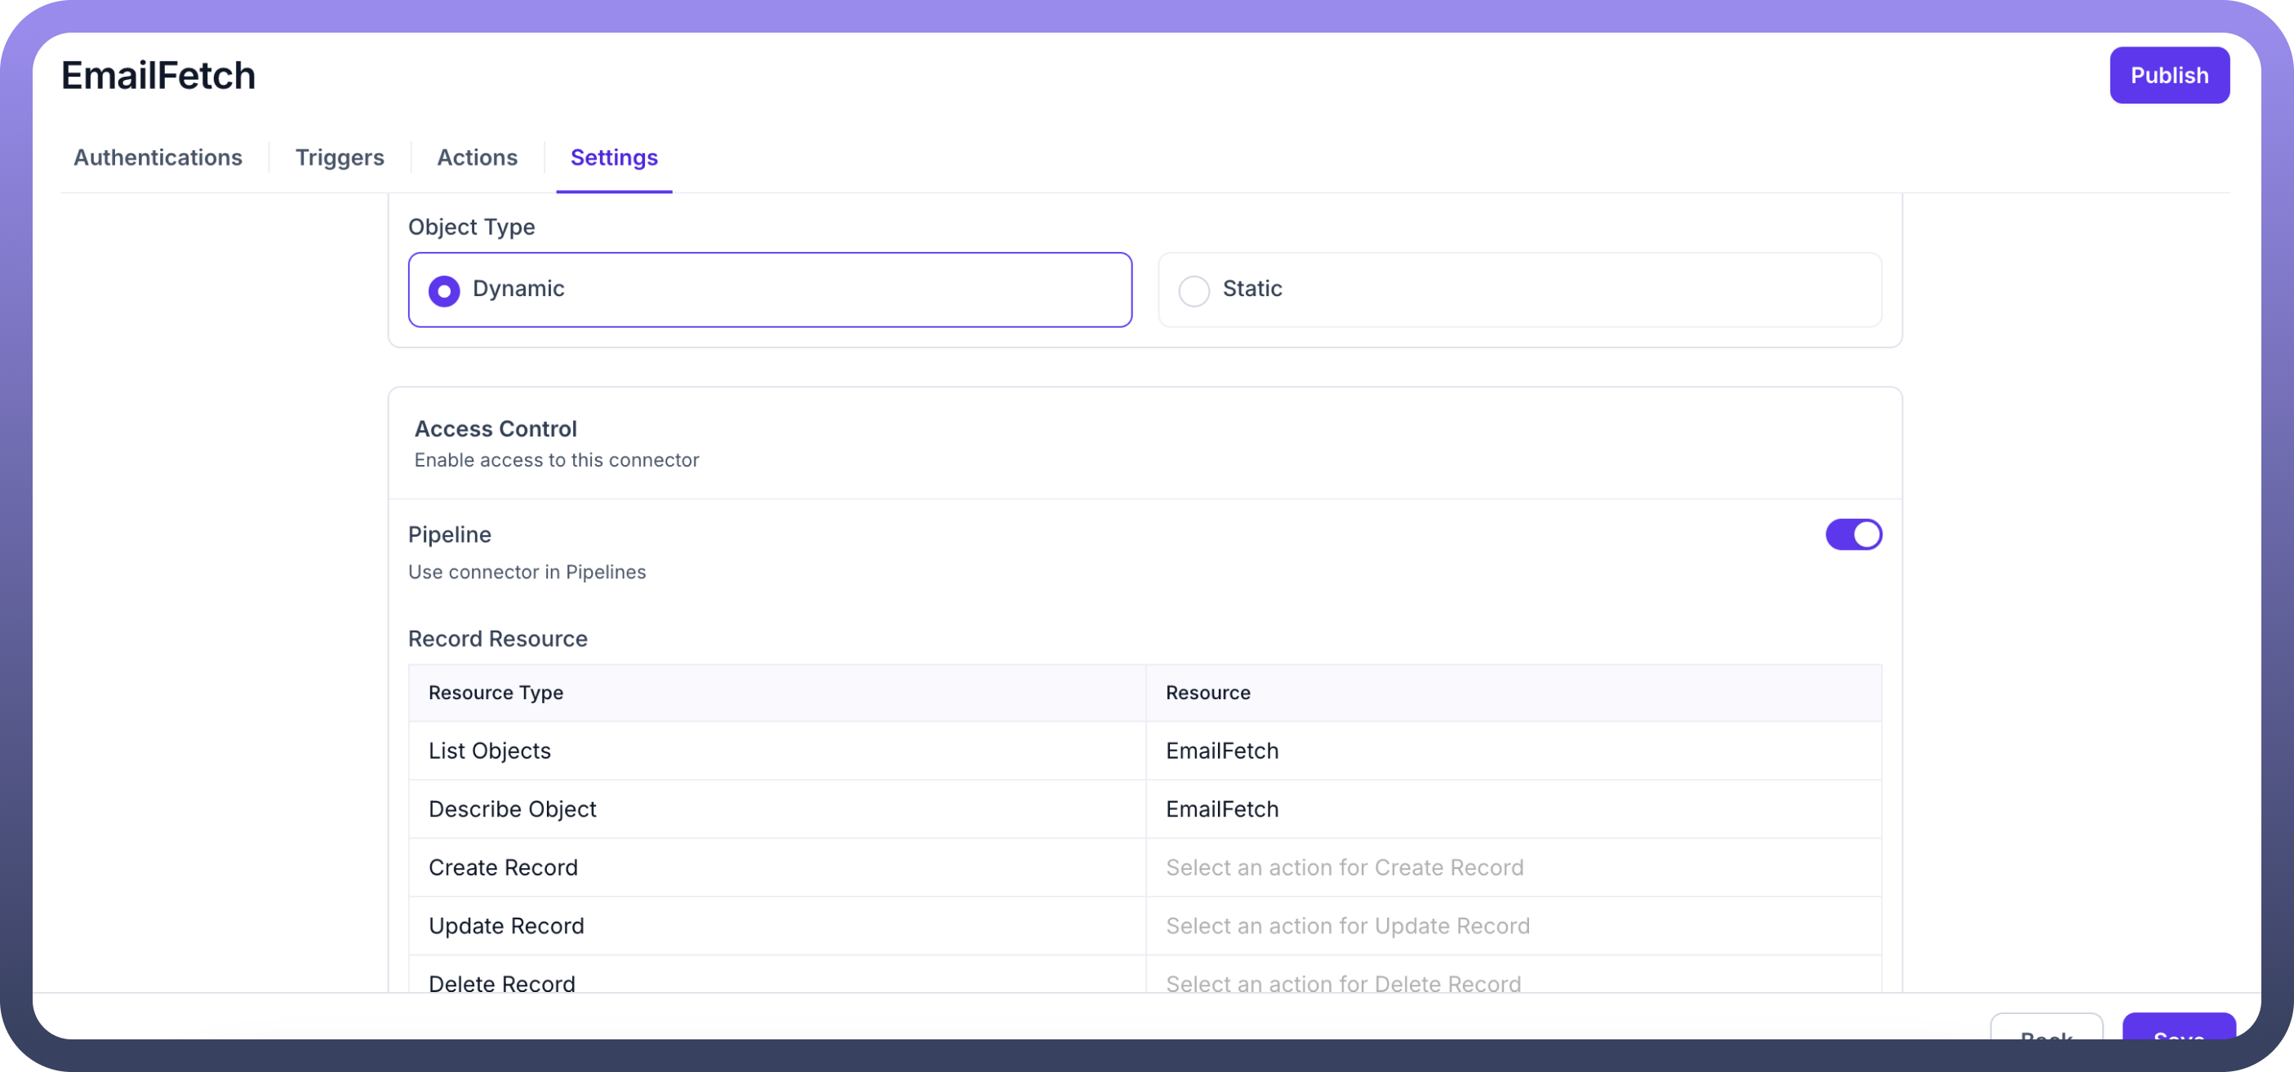Click the Publish button

(x=2168, y=76)
